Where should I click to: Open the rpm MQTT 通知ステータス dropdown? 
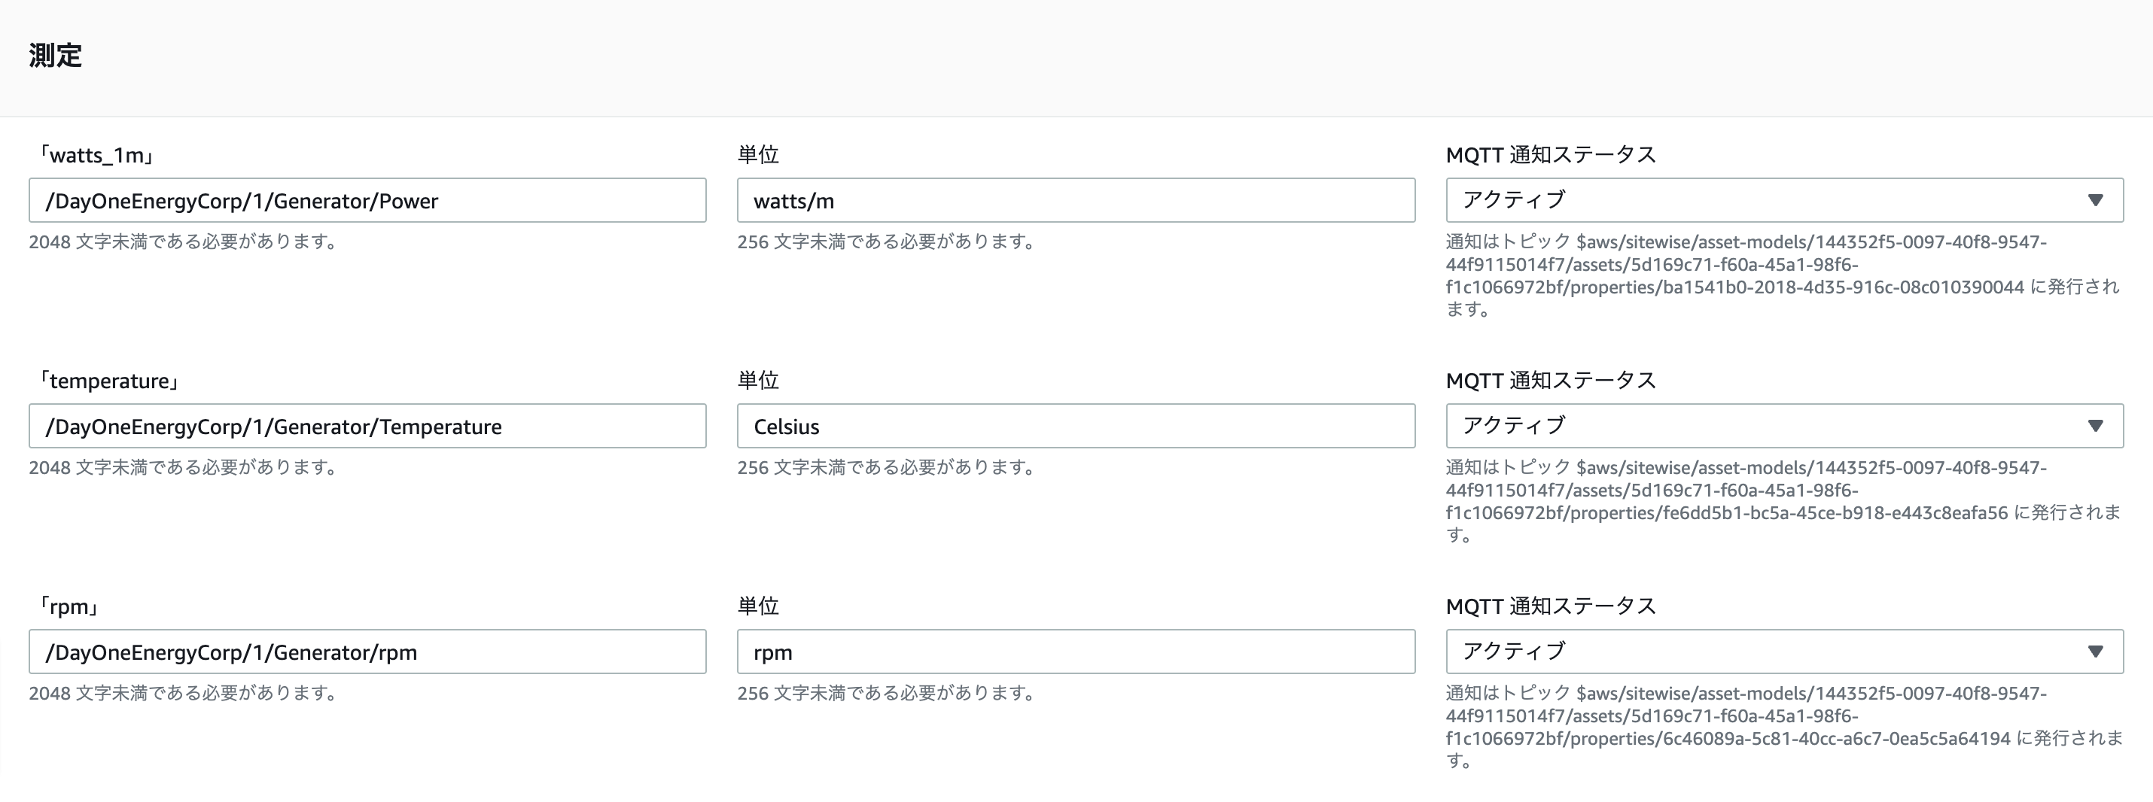point(1783,652)
